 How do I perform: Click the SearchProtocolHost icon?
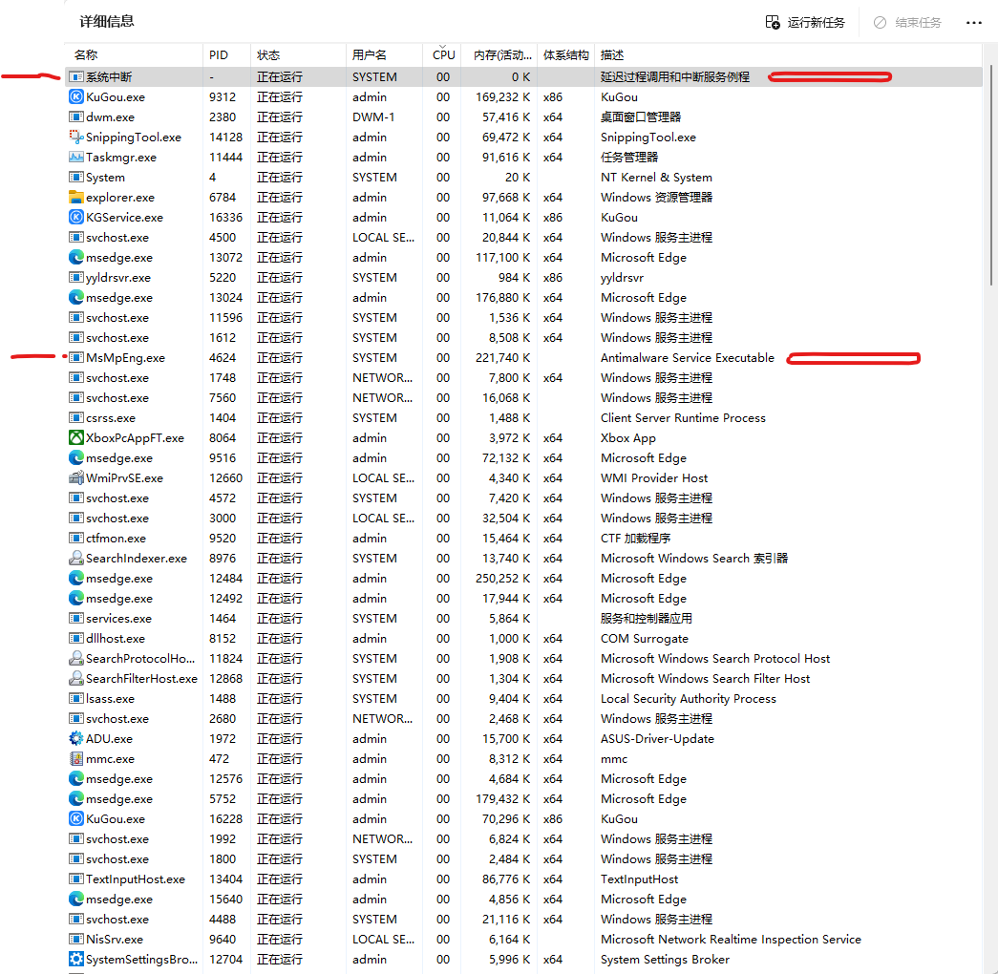(75, 658)
